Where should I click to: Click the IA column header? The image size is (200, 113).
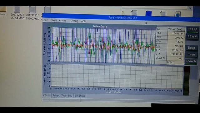click(x=162, y=29)
